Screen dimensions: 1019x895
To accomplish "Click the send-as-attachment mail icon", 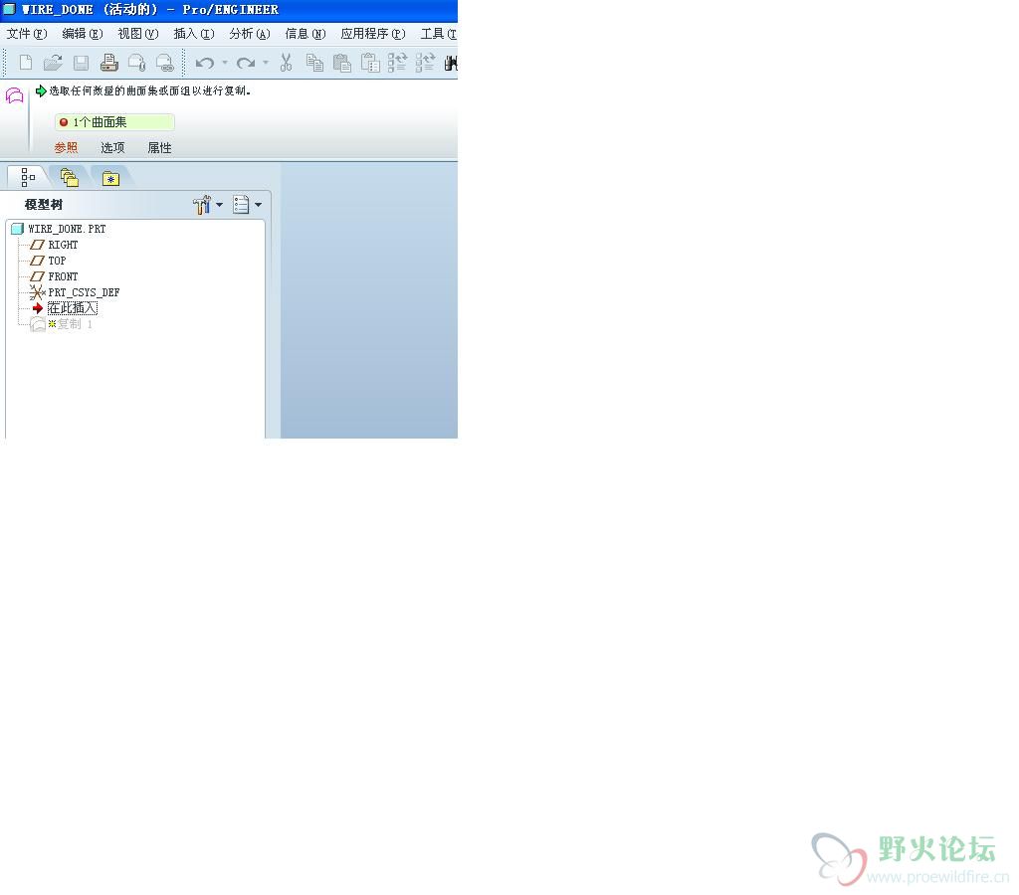I will [x=136, y=63].
